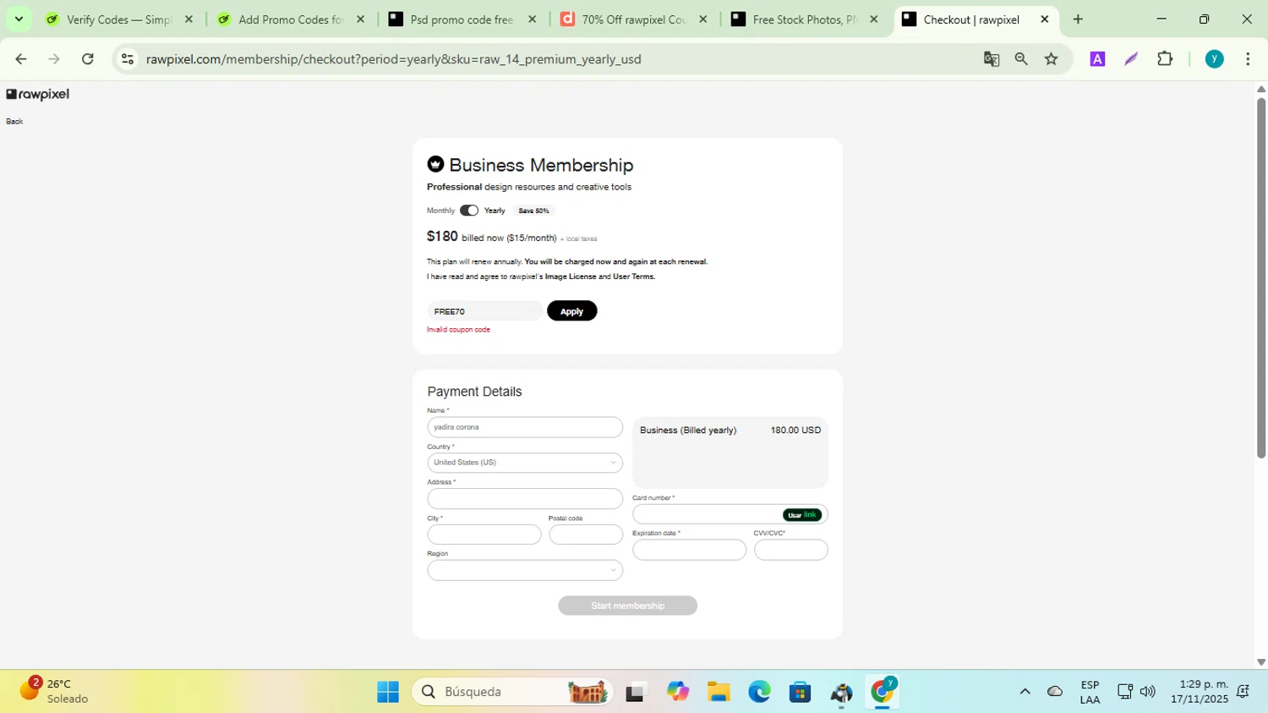The height and width of the screenshot is (713, 1268).
Task: Click the CVV/CVC field
Action: [x=791, y=550]
